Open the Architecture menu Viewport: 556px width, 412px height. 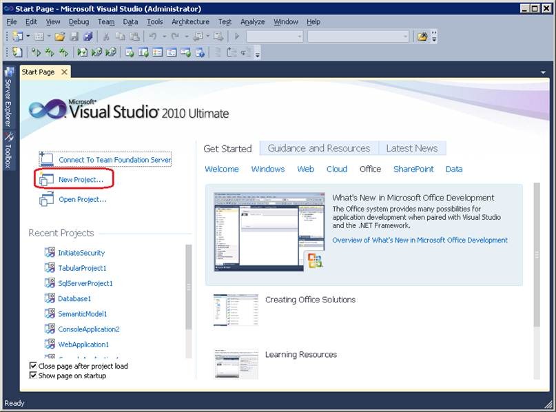190,22
